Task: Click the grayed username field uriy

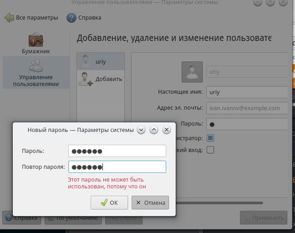Action: [x=247, y=71]
